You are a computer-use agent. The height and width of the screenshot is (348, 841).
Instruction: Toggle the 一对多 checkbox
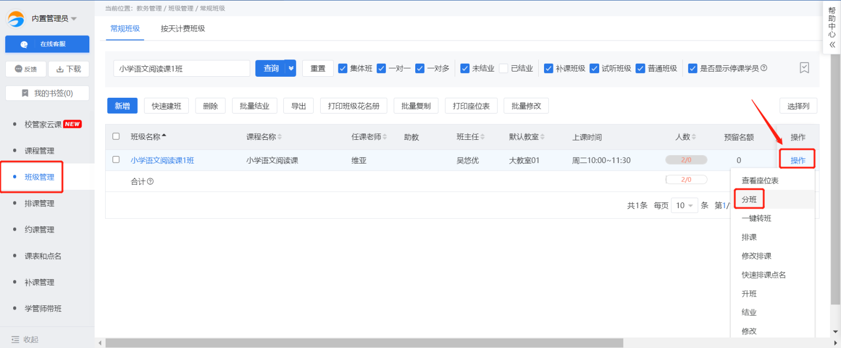(x=420, y=68)
